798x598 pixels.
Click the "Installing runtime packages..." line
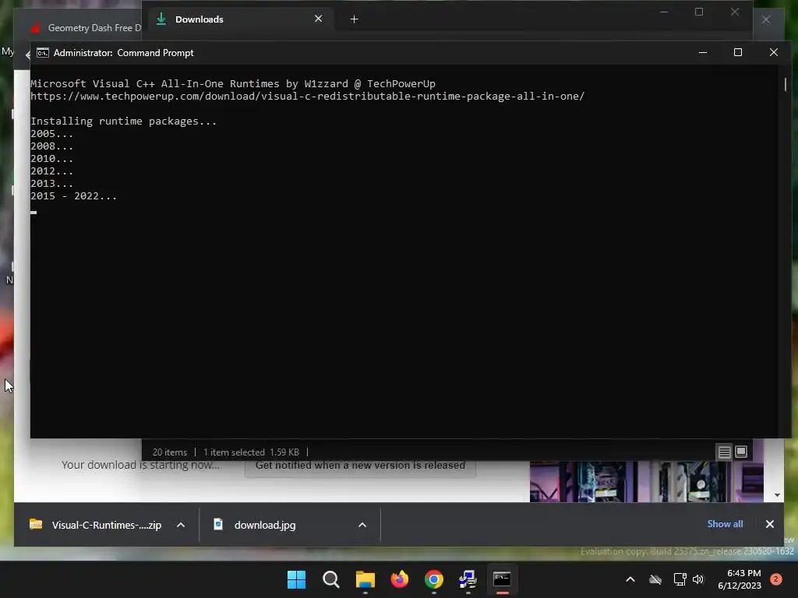(x=124, y=121)
